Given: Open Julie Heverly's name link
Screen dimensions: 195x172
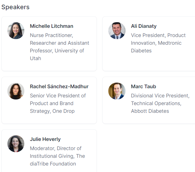Looking at the screenshot, I should point(45,139).
